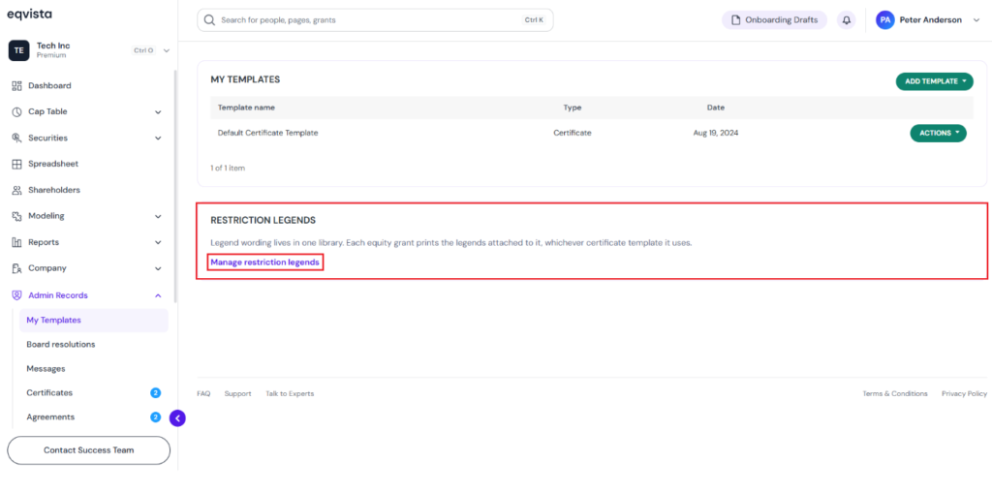
Task: Click the Admin Records shield icon
Action: click(x=17, y=294)
